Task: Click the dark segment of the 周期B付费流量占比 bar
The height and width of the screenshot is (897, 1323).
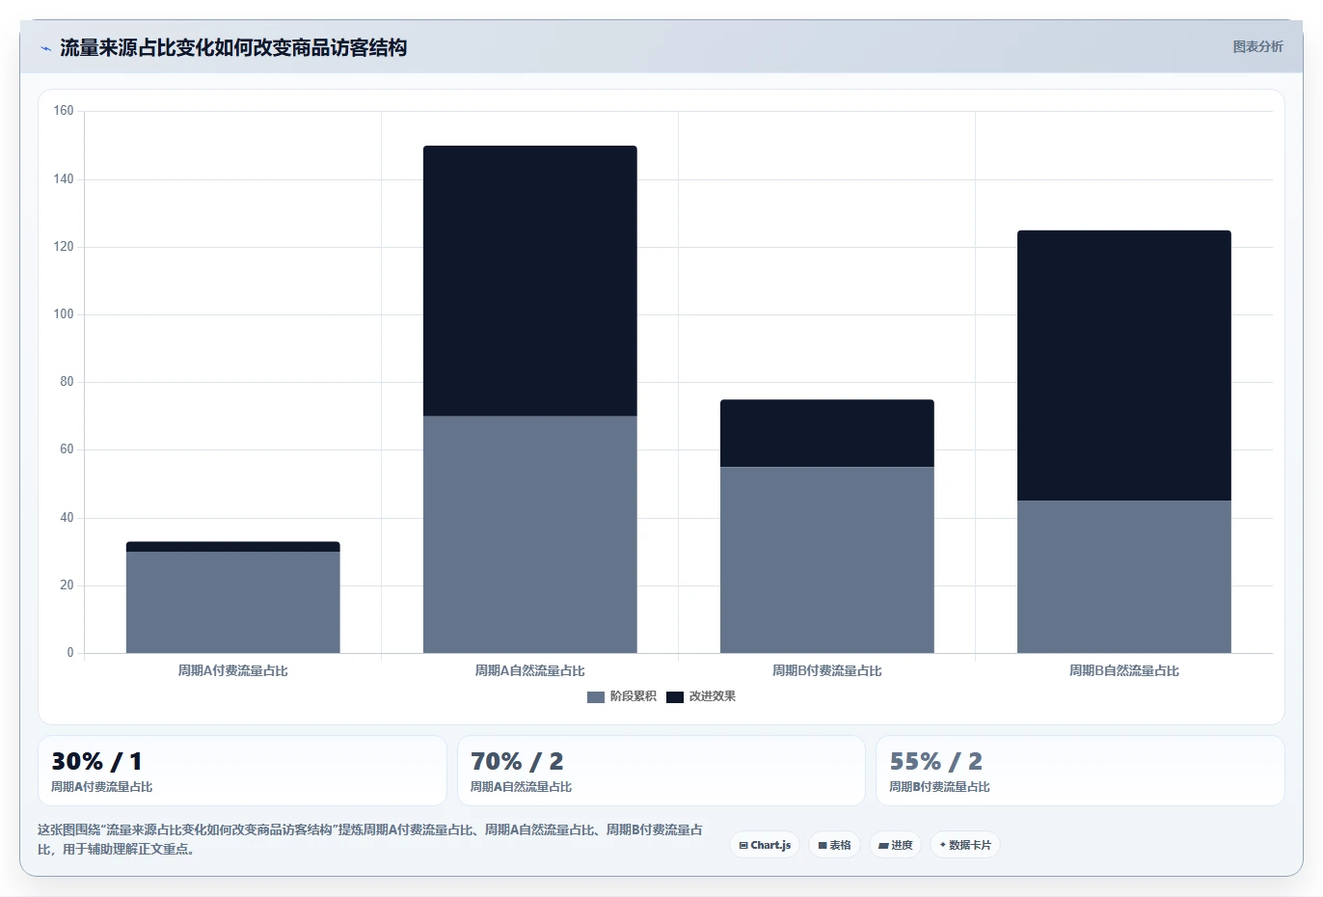Action: pos(827,433)
